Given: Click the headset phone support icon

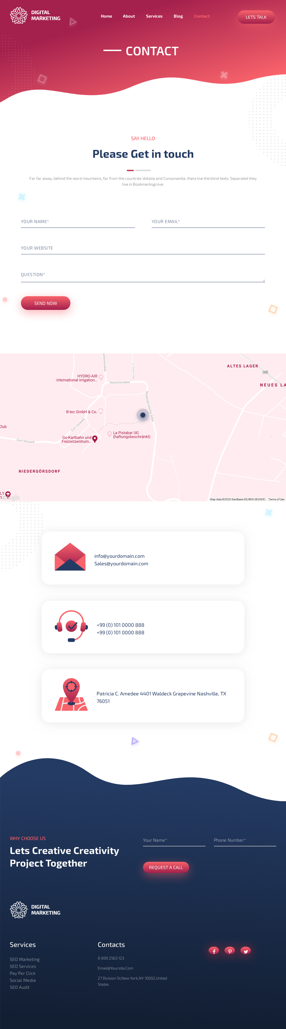Looking at the screenshot, I should click(x=71, y=626).
